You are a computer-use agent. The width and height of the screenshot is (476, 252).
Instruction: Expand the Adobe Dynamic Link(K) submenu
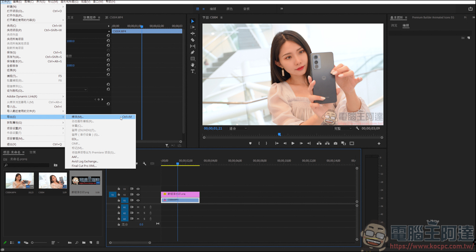click(33, 97)
